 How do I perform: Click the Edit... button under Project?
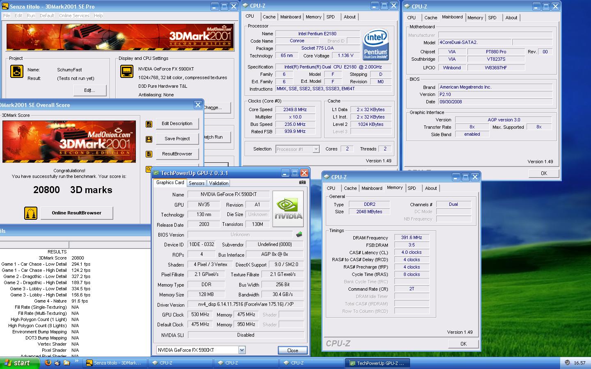pyautogui.click(x=90, y=90)
